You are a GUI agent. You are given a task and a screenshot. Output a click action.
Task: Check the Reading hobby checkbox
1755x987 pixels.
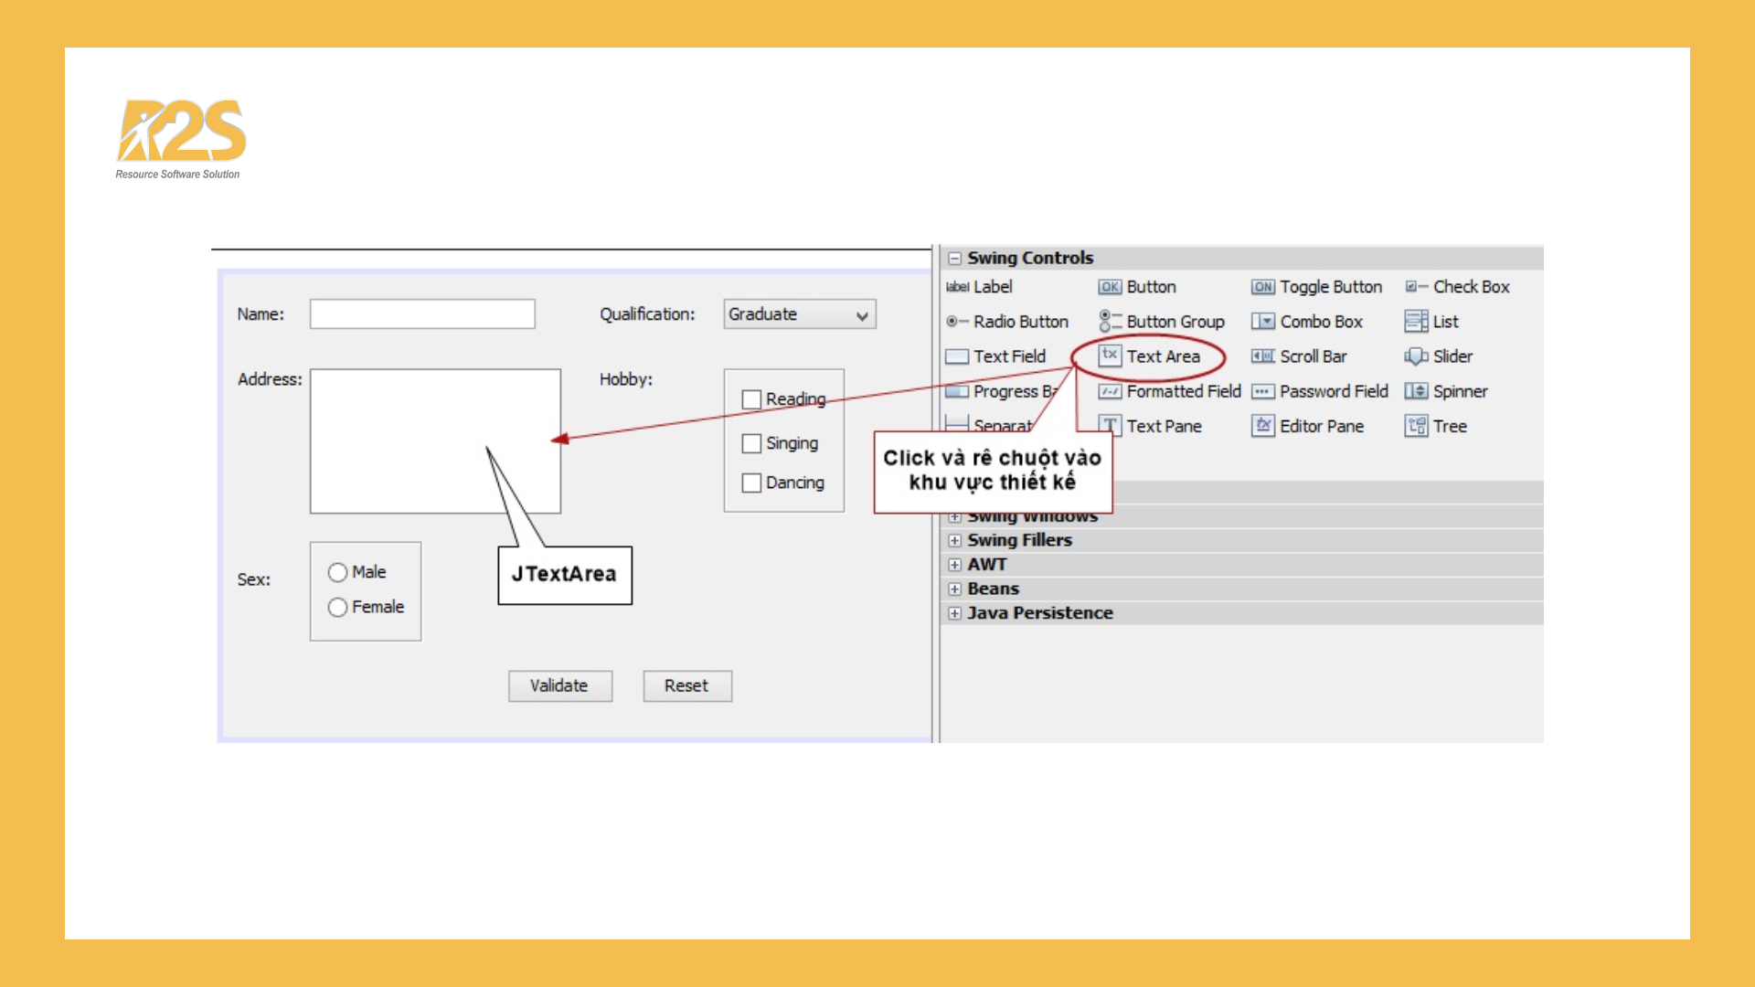pos(751,399)
